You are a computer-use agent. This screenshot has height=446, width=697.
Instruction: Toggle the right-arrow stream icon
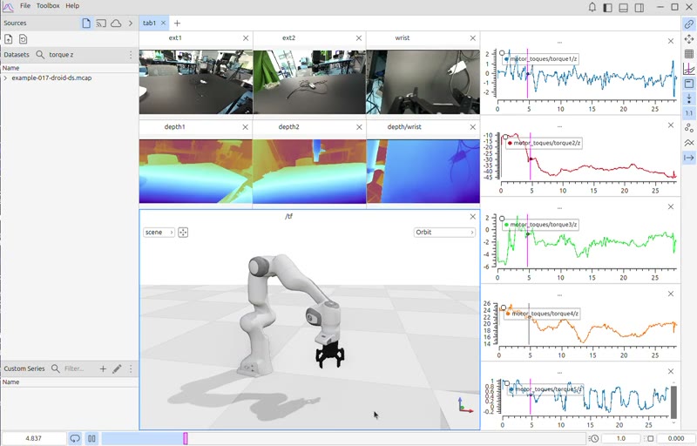point(689,158)
